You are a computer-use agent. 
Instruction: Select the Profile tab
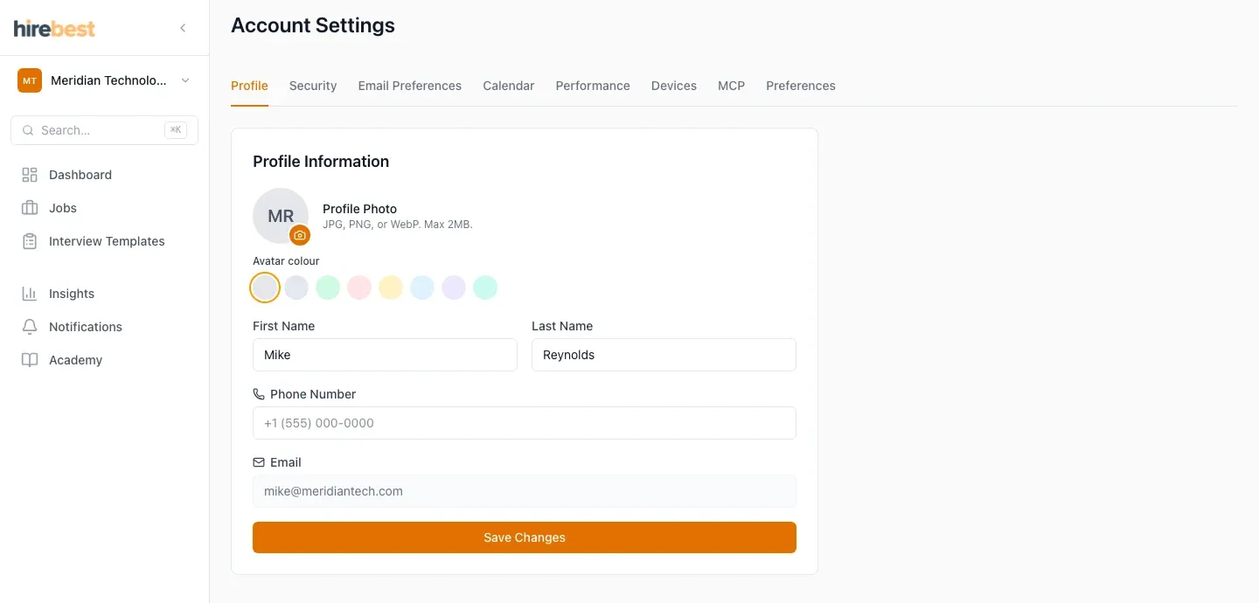[x=249, y=86]
